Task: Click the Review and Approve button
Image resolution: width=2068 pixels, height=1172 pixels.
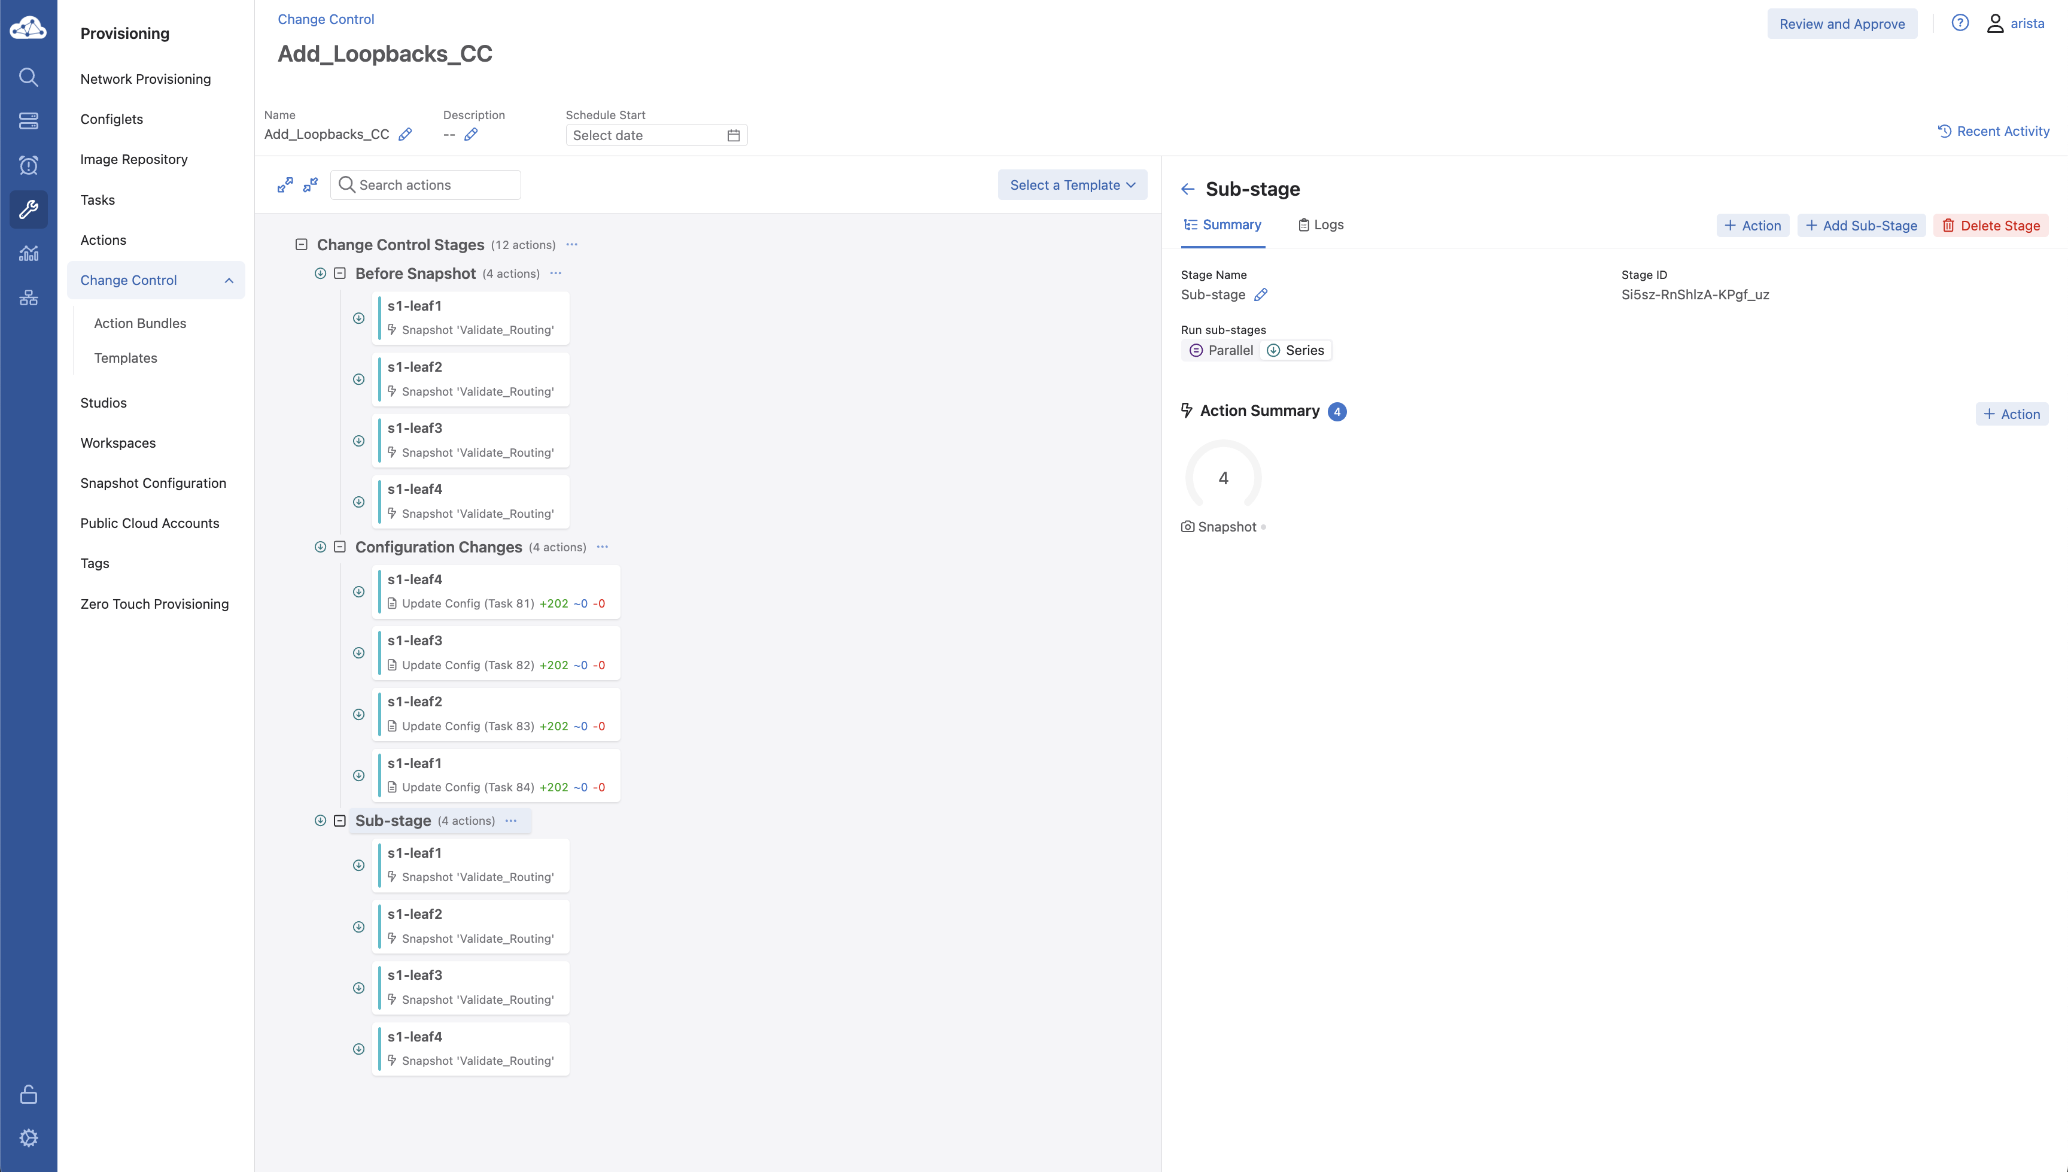Action: 1841,23
